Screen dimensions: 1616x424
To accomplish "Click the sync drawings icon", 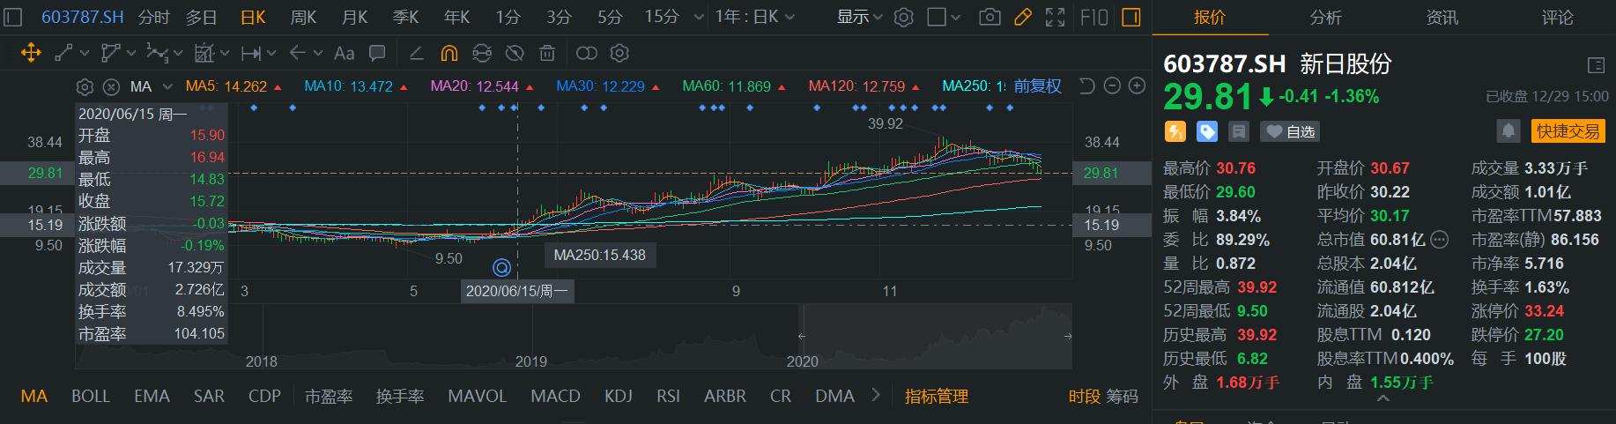I will pos(482,54).
